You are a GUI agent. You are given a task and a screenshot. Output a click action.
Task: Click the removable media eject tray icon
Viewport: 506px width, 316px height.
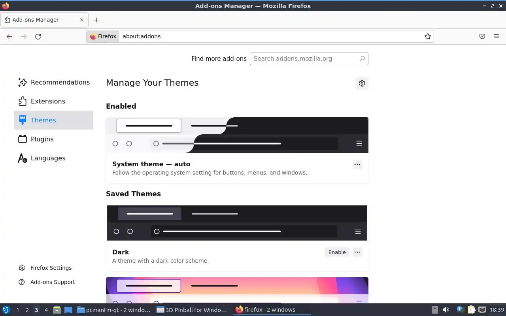tap(434, 310)
